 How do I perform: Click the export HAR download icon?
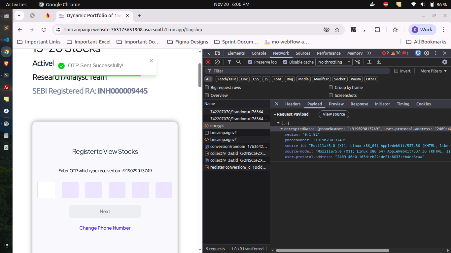(x=379, y=62)
